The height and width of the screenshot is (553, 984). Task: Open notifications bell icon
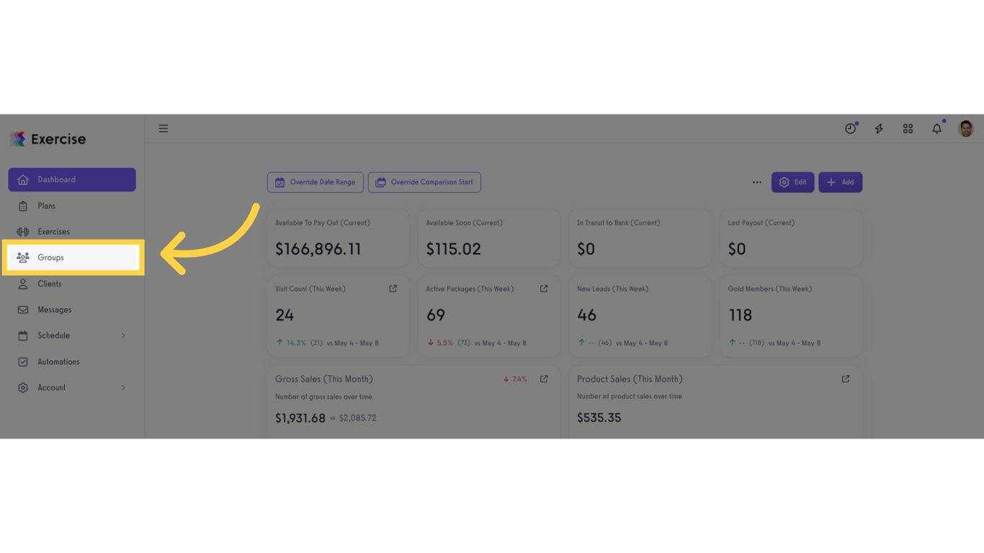pos(936,128)
